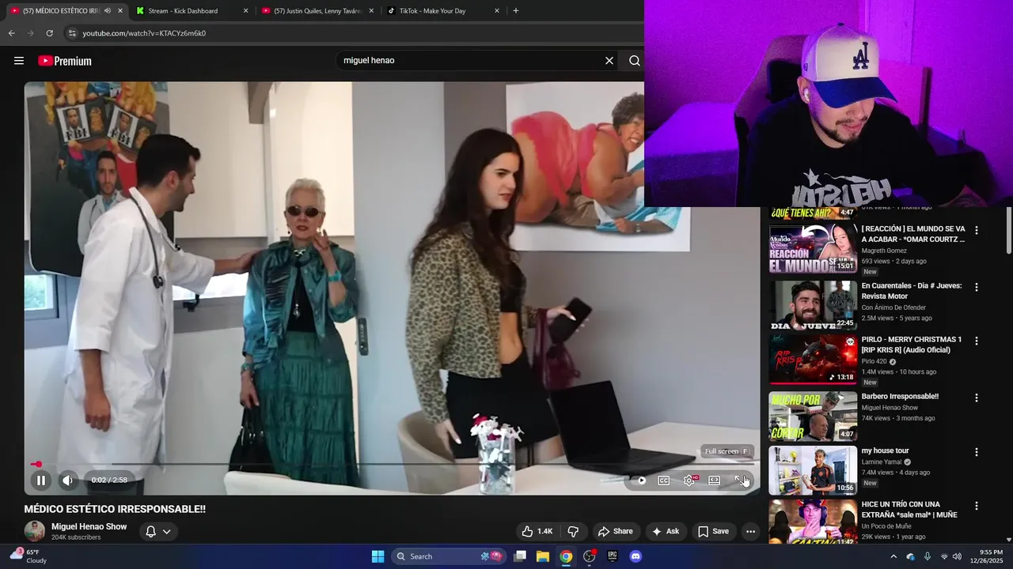Save the video to a playlist
This screenshot has height=569, width=1013.
(713, 531)
